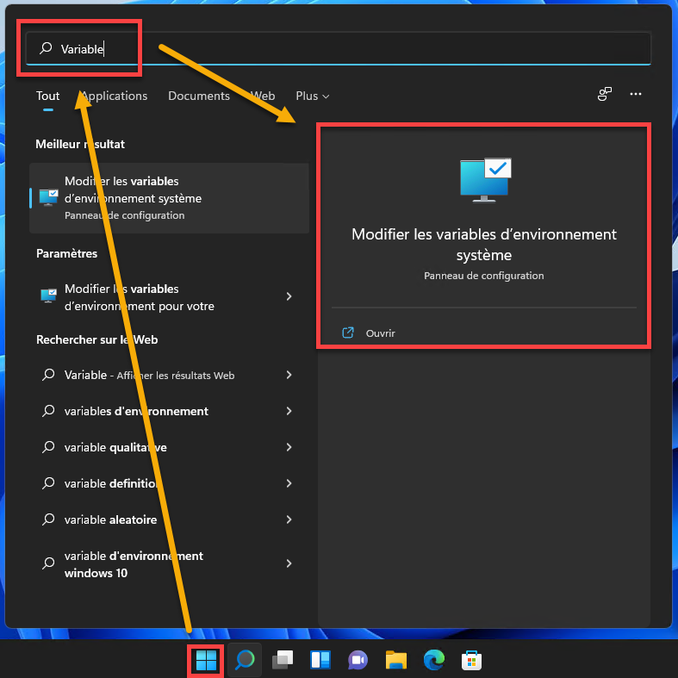The image size is (678, 678).
Task: Open 'Modifier les variables d'environnement pour votre' setting
Action: click(x=169, y=297)
